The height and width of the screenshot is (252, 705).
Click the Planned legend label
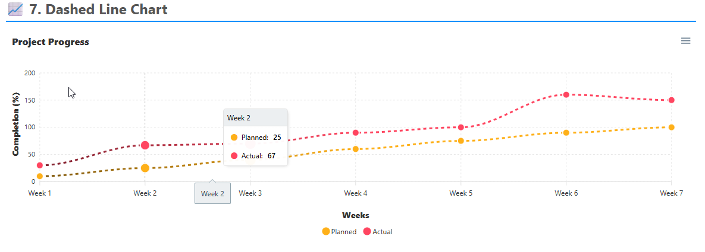(343, 232)
